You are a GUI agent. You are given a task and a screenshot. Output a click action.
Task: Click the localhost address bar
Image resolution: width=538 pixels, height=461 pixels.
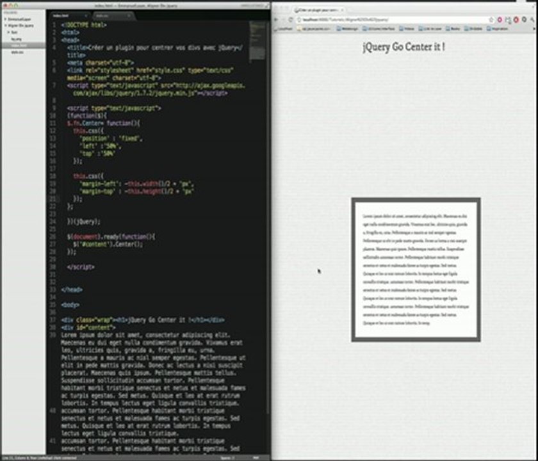pos(395,20)
